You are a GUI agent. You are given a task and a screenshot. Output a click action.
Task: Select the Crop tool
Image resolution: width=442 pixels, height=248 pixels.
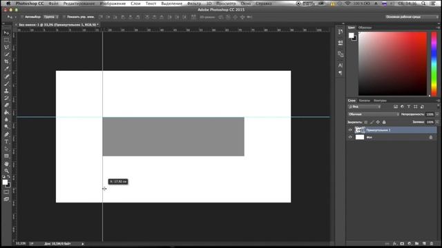coord(6,61)
